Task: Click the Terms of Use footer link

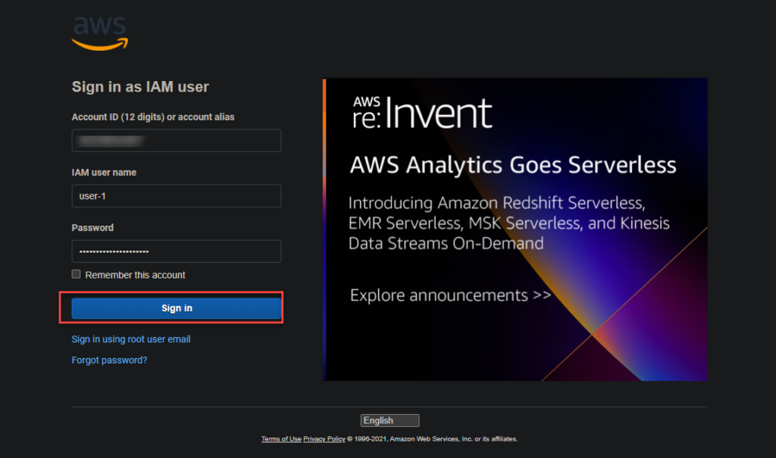Action: click(280, 438)
